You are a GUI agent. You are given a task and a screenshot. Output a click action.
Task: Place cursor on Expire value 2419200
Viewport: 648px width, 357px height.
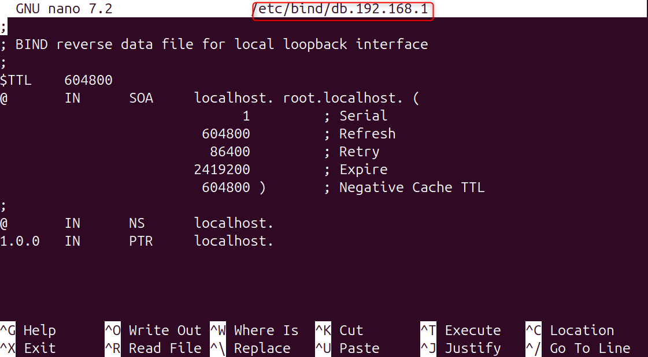(222, 170)
